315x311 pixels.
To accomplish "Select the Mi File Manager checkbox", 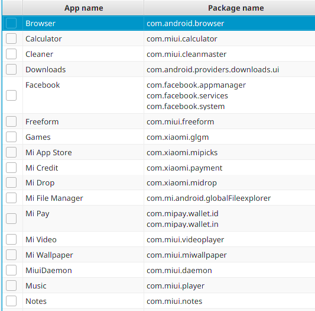I will coord(11,198).
